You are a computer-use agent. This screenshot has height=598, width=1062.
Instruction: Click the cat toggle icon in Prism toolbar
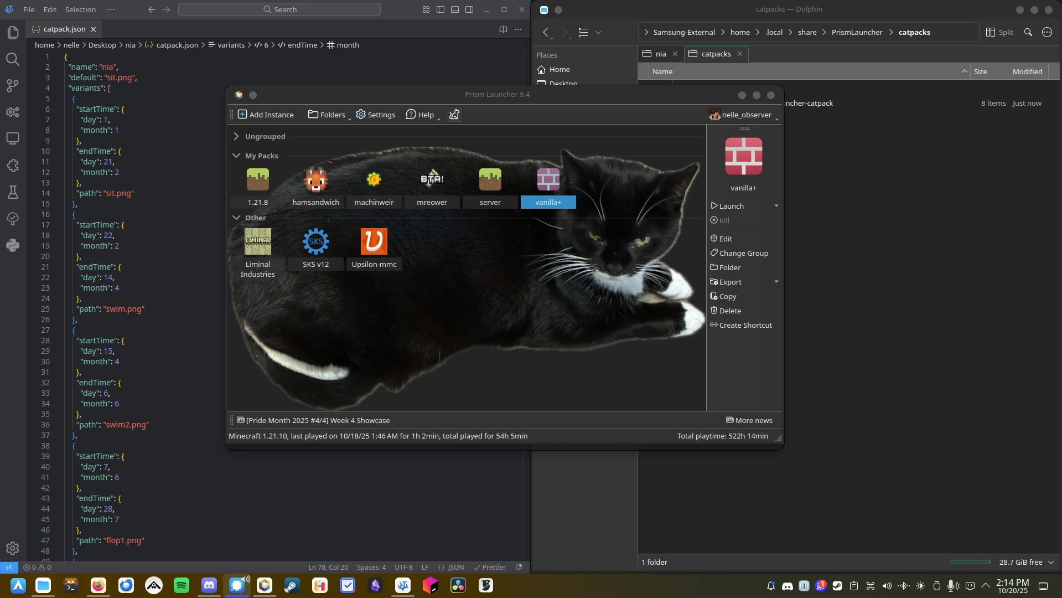tap(454, 115)
